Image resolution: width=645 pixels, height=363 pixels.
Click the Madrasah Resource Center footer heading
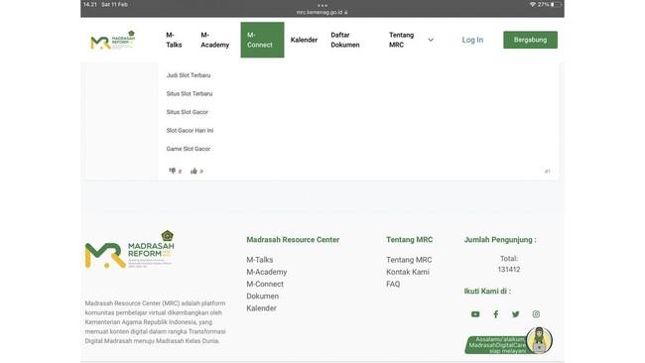coord(293,240)
